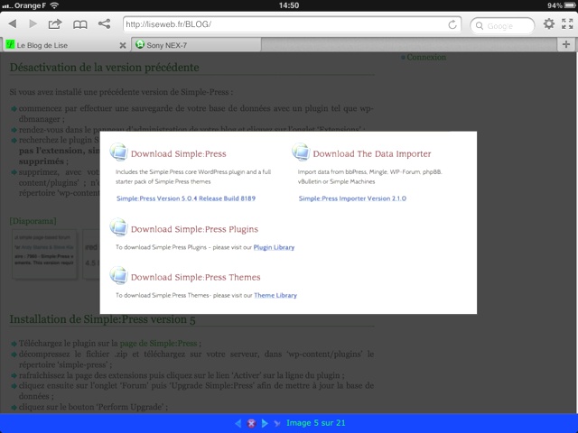
Task: Tap the browser forward arrow
Action: coord(33,24)
